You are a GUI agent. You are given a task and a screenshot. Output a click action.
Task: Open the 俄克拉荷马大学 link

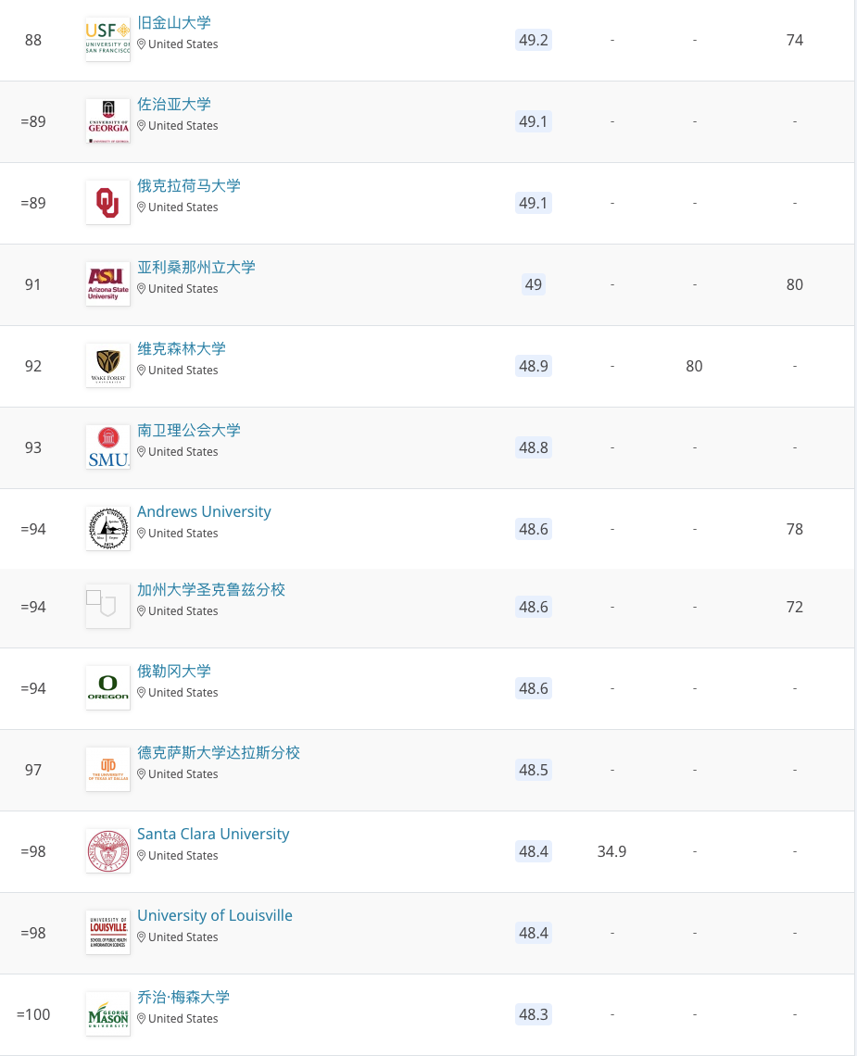pos(189,186)
